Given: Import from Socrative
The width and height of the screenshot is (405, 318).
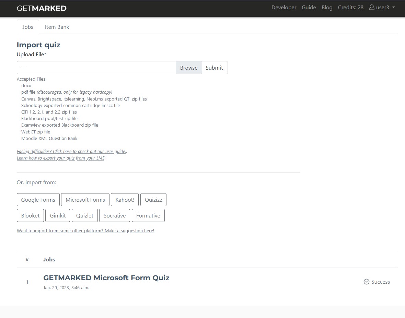Looking at the screenshot, I should 115,215.
